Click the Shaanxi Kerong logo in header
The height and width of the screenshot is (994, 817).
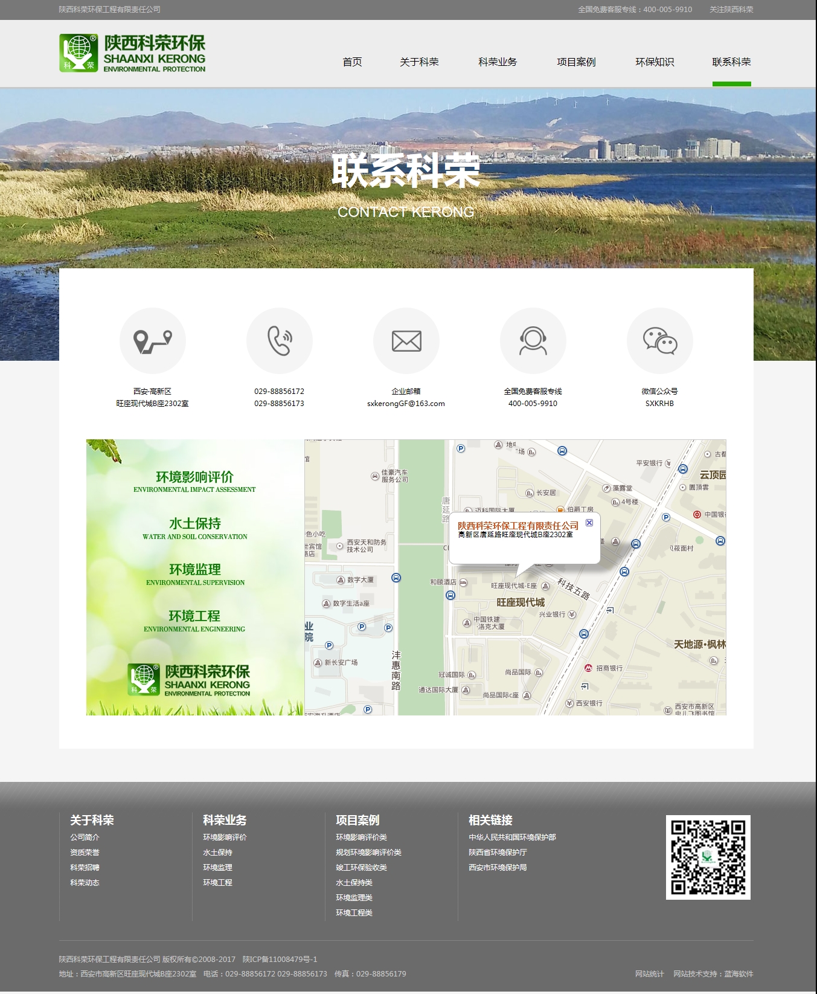click(132, 53)
